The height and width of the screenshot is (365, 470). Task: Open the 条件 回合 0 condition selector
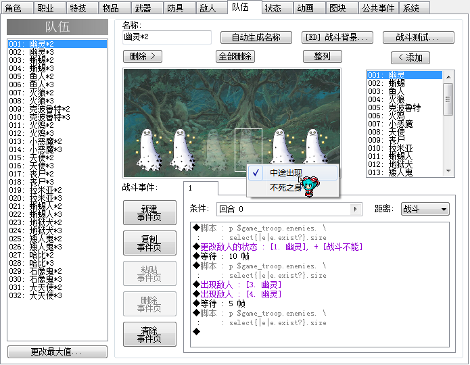coord(289,209)
